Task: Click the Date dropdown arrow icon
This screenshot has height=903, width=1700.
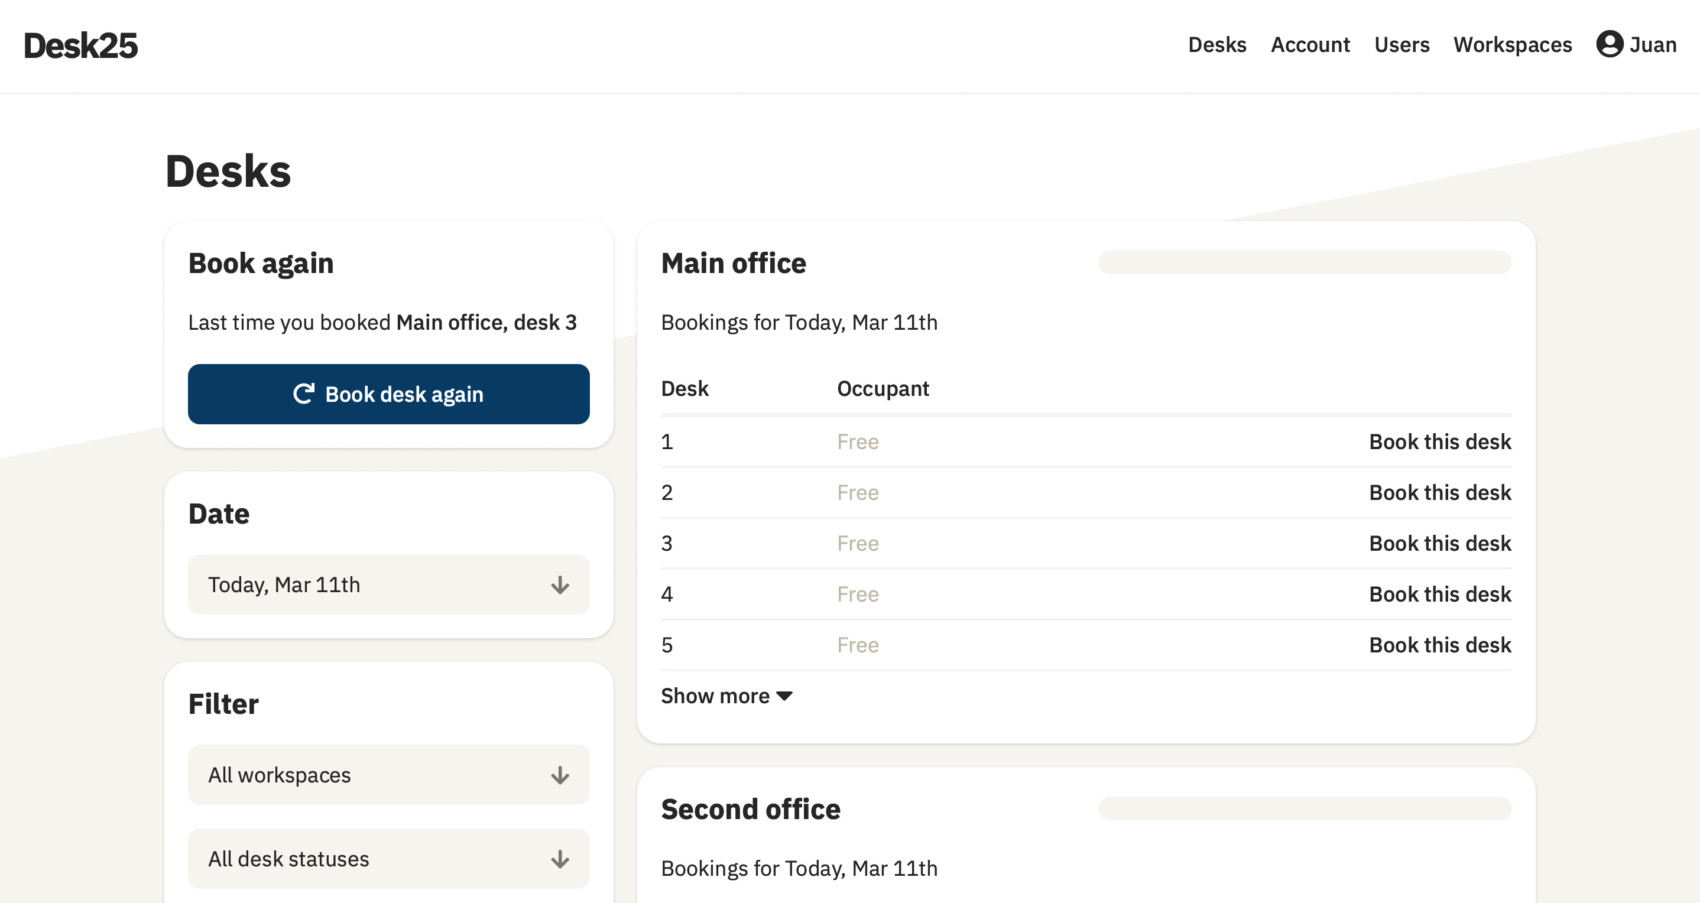Action: pos(560,585)
